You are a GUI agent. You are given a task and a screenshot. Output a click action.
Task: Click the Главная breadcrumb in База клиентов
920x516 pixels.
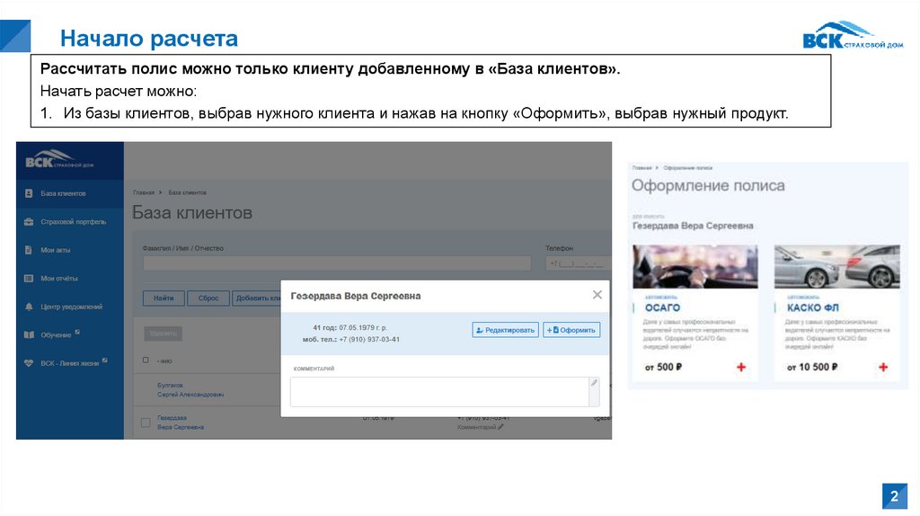144,192
